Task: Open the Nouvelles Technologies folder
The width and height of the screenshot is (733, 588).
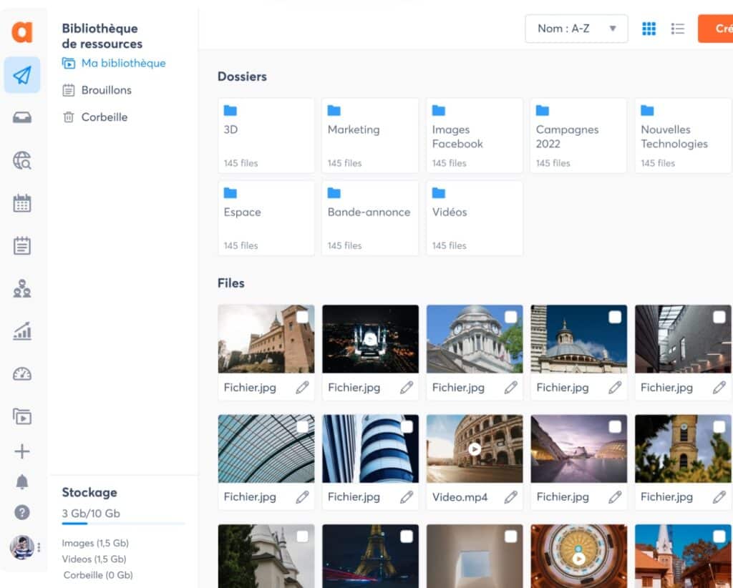Action: point(683,135)
